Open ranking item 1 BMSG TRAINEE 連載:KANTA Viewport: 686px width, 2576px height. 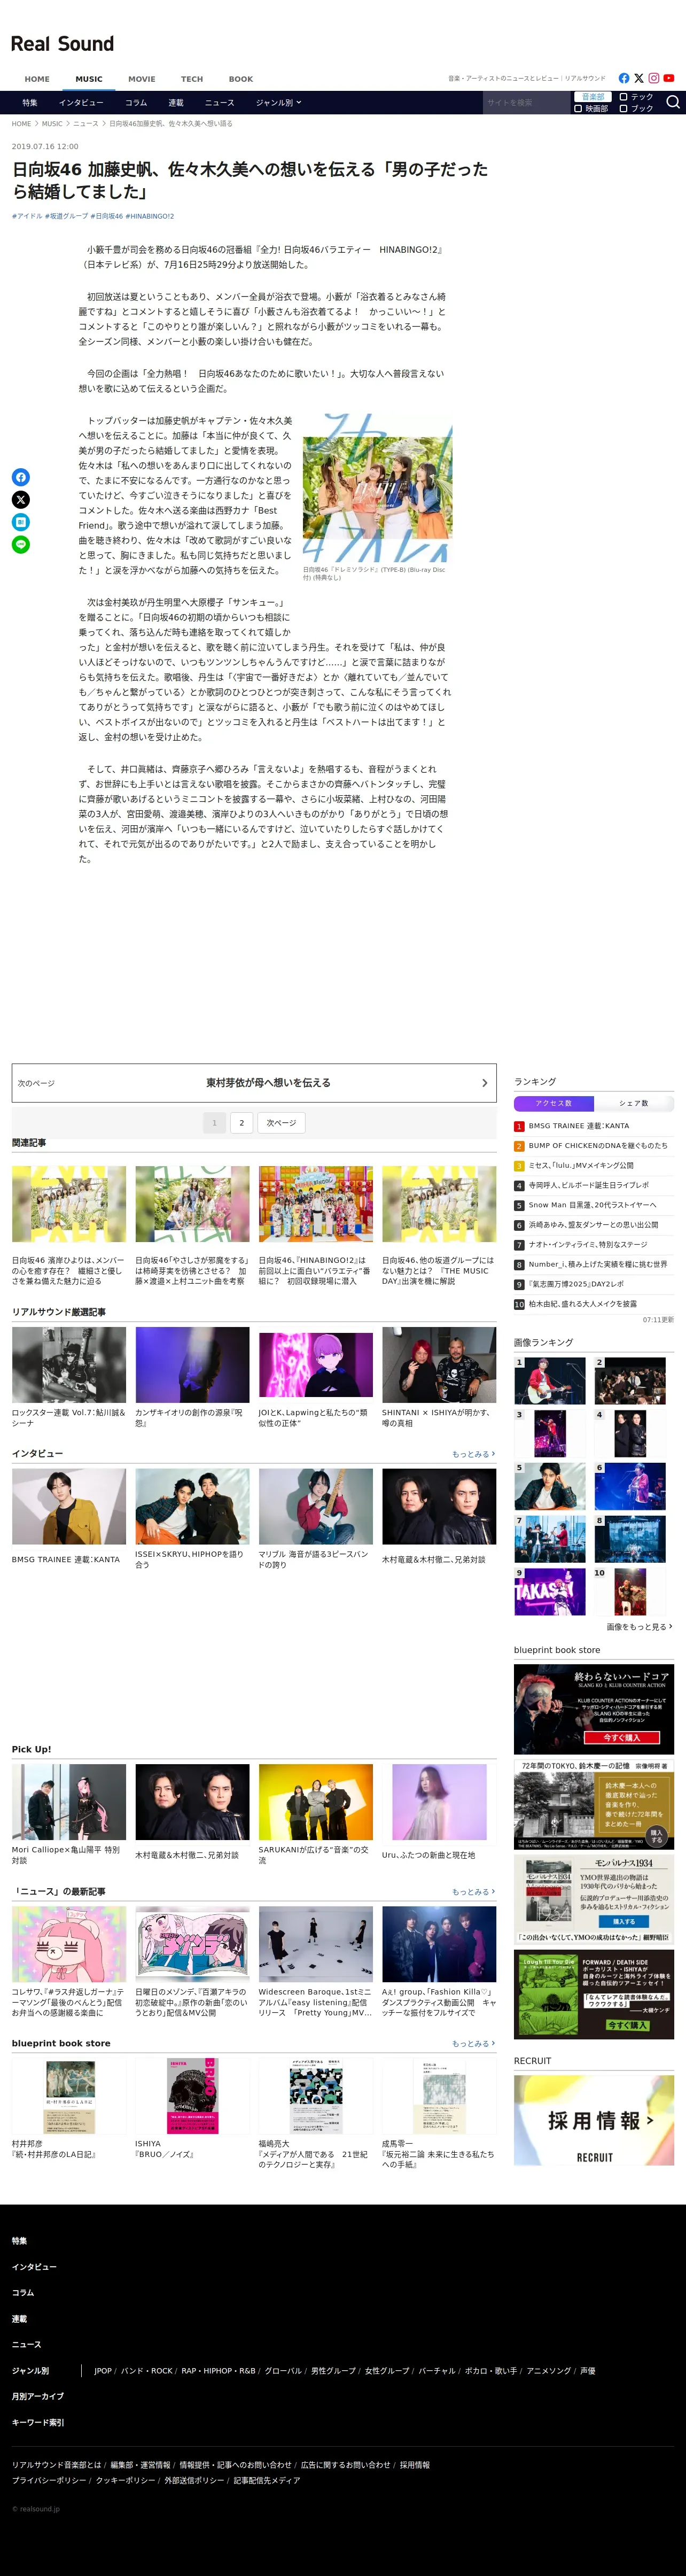pos(594,1126)
